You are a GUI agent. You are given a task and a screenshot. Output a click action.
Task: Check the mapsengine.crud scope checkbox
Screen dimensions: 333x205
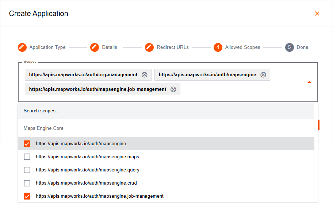click(x=27, y=183)
